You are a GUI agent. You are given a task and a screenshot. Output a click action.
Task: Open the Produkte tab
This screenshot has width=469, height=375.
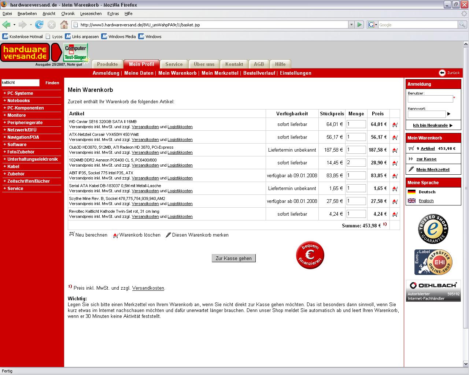coord(107,64)
